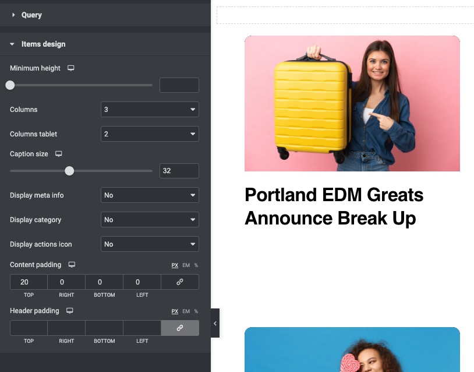Click the device icon beside Content padding
This screenshot has width=474, height=372.
point(70,265)
